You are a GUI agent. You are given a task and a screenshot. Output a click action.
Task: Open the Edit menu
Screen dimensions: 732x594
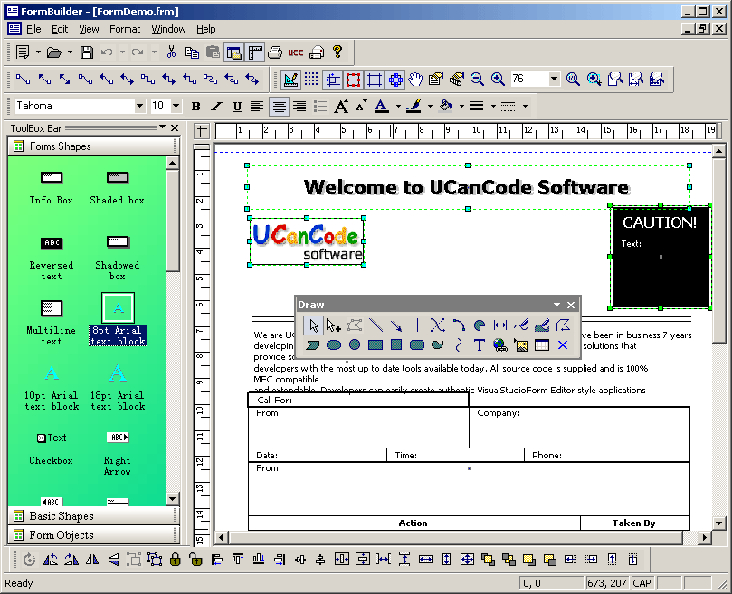[60, 29]
